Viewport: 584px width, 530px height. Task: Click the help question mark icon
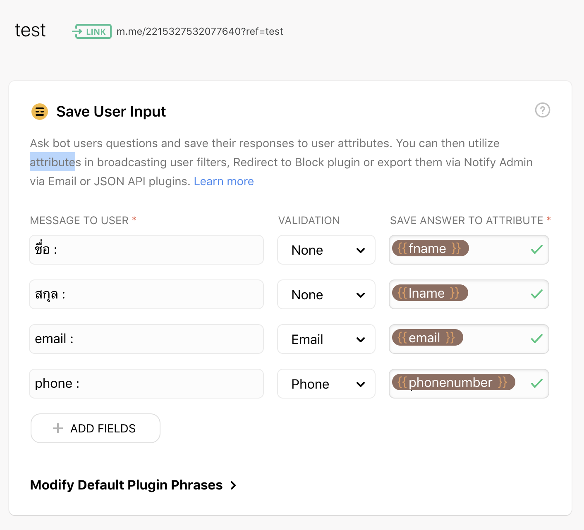coord(542,110)
